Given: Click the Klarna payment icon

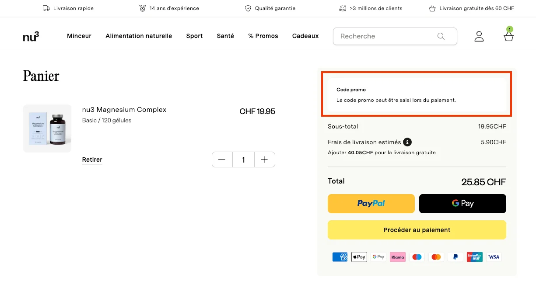Looking at the screenshot, I should (x=397, y=257).
